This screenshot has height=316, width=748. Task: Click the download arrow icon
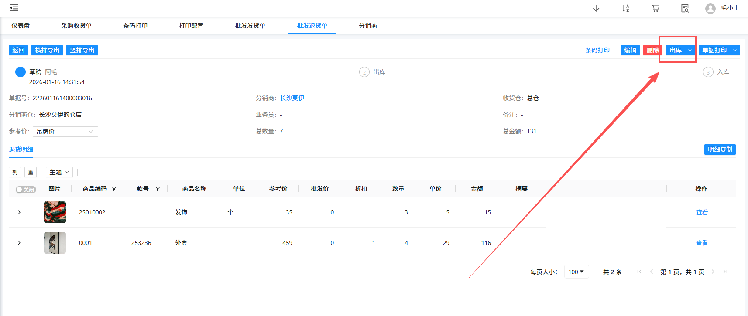coord(596,8)
